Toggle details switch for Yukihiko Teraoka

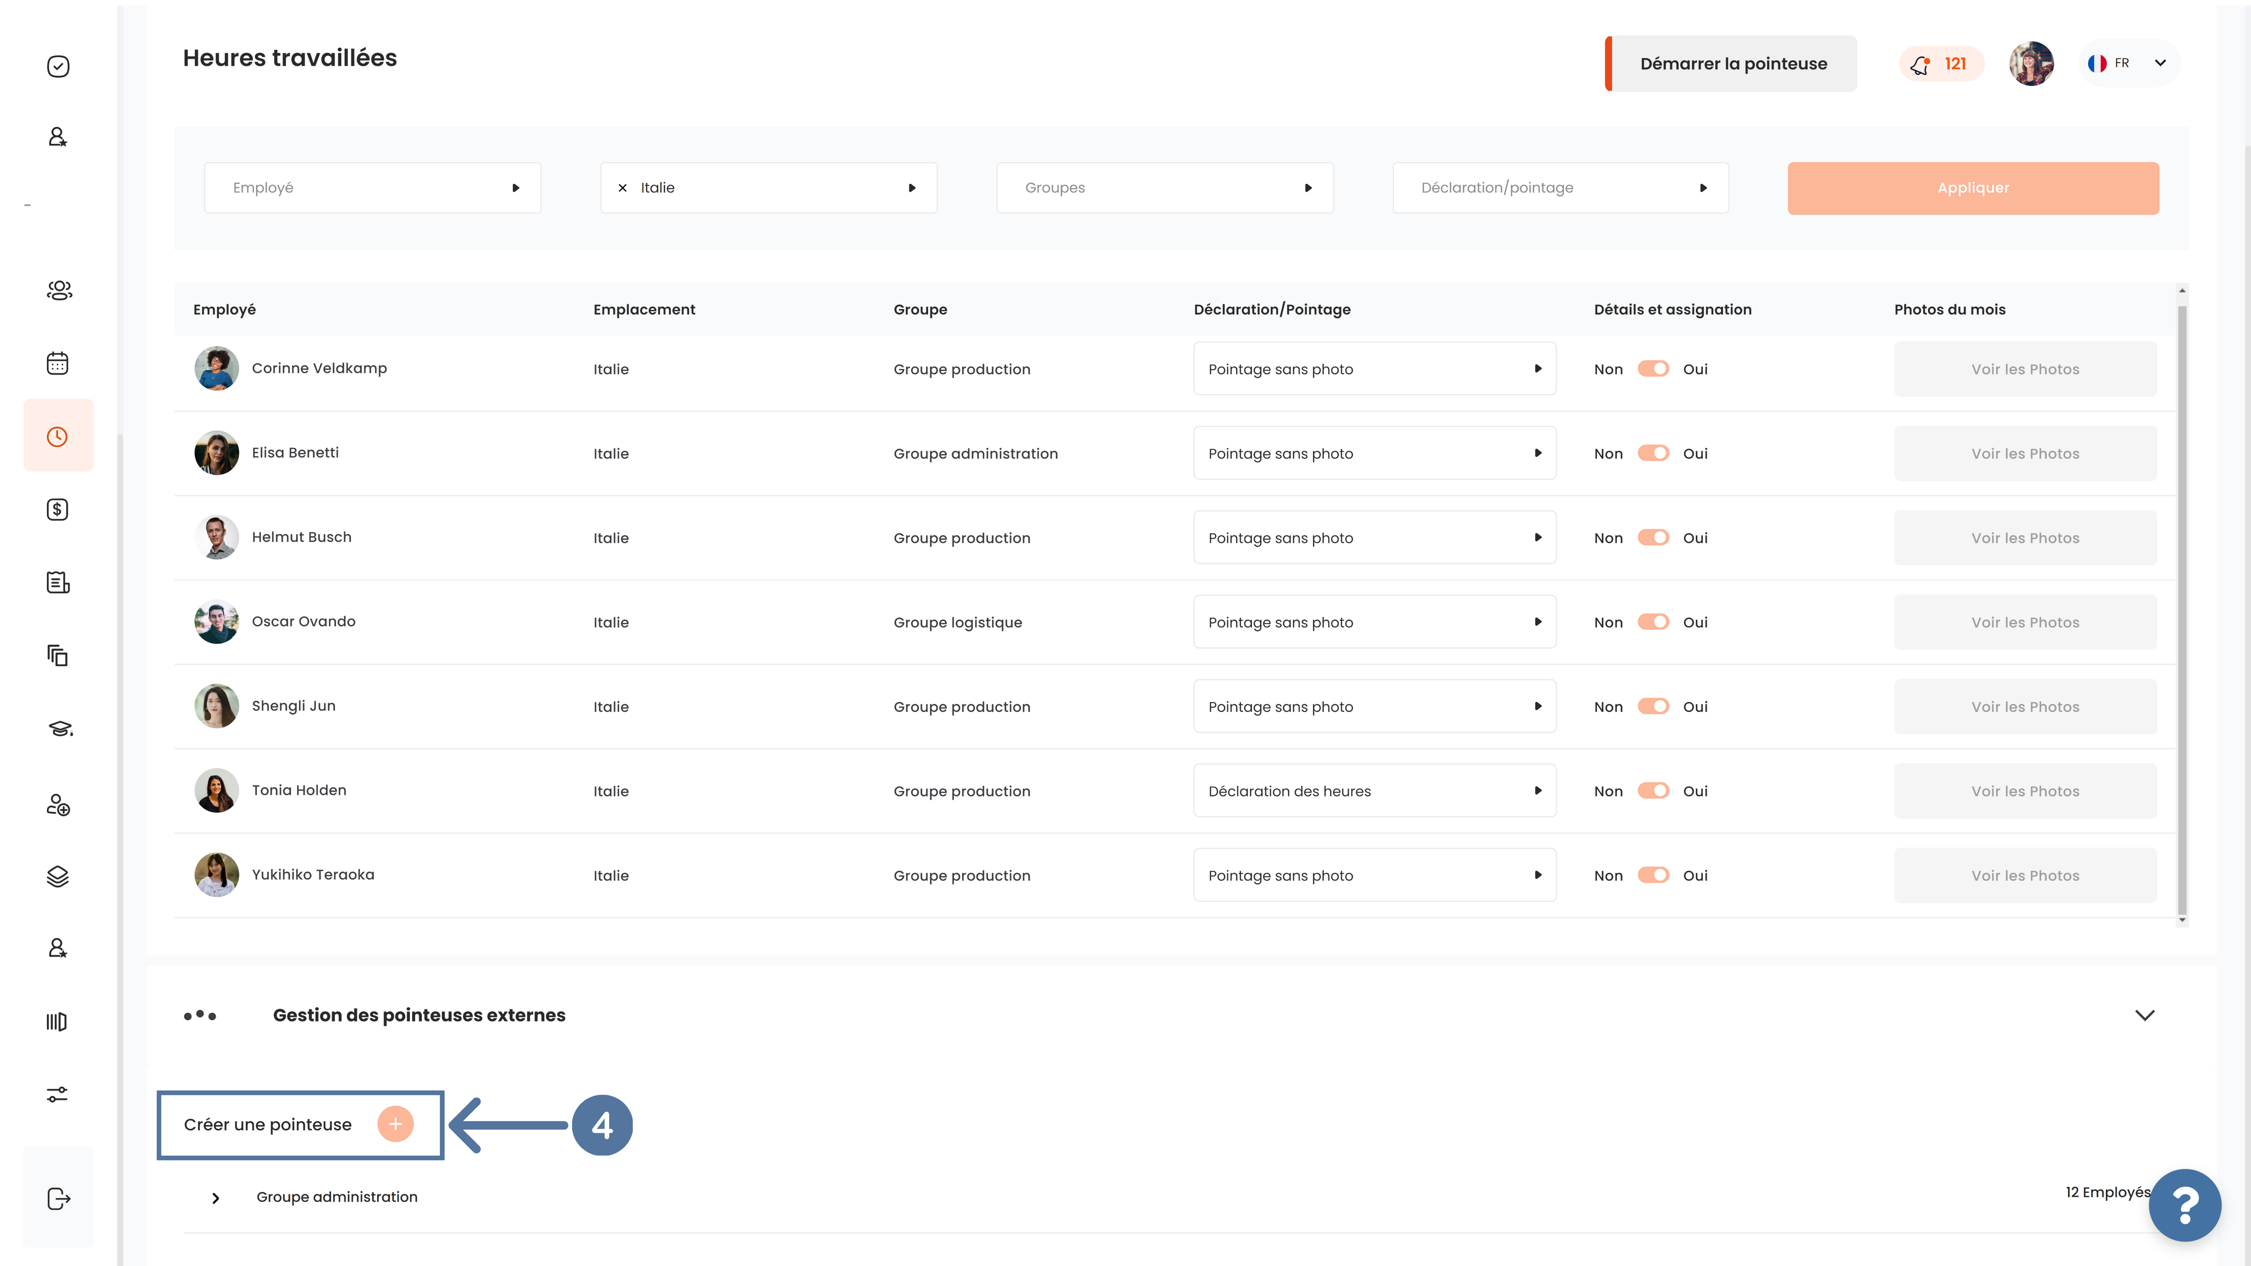pyautogui.click(x=1653, y=876)
